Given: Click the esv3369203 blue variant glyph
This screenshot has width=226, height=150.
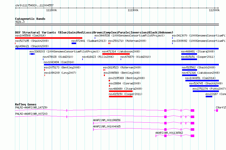Looking at the screenshot, I should (x=32, y=54).
